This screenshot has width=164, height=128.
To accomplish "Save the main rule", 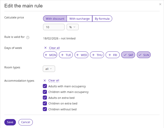I will coord(10,122).
